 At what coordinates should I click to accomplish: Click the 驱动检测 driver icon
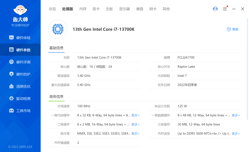tap(11, 98)
